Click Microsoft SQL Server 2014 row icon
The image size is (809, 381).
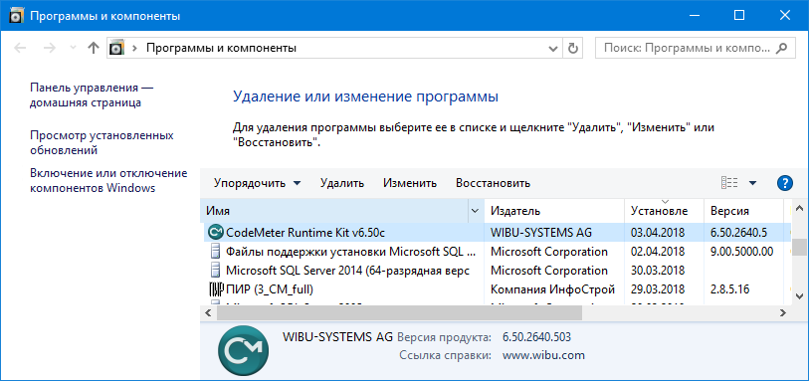click(x=215, y=271)
